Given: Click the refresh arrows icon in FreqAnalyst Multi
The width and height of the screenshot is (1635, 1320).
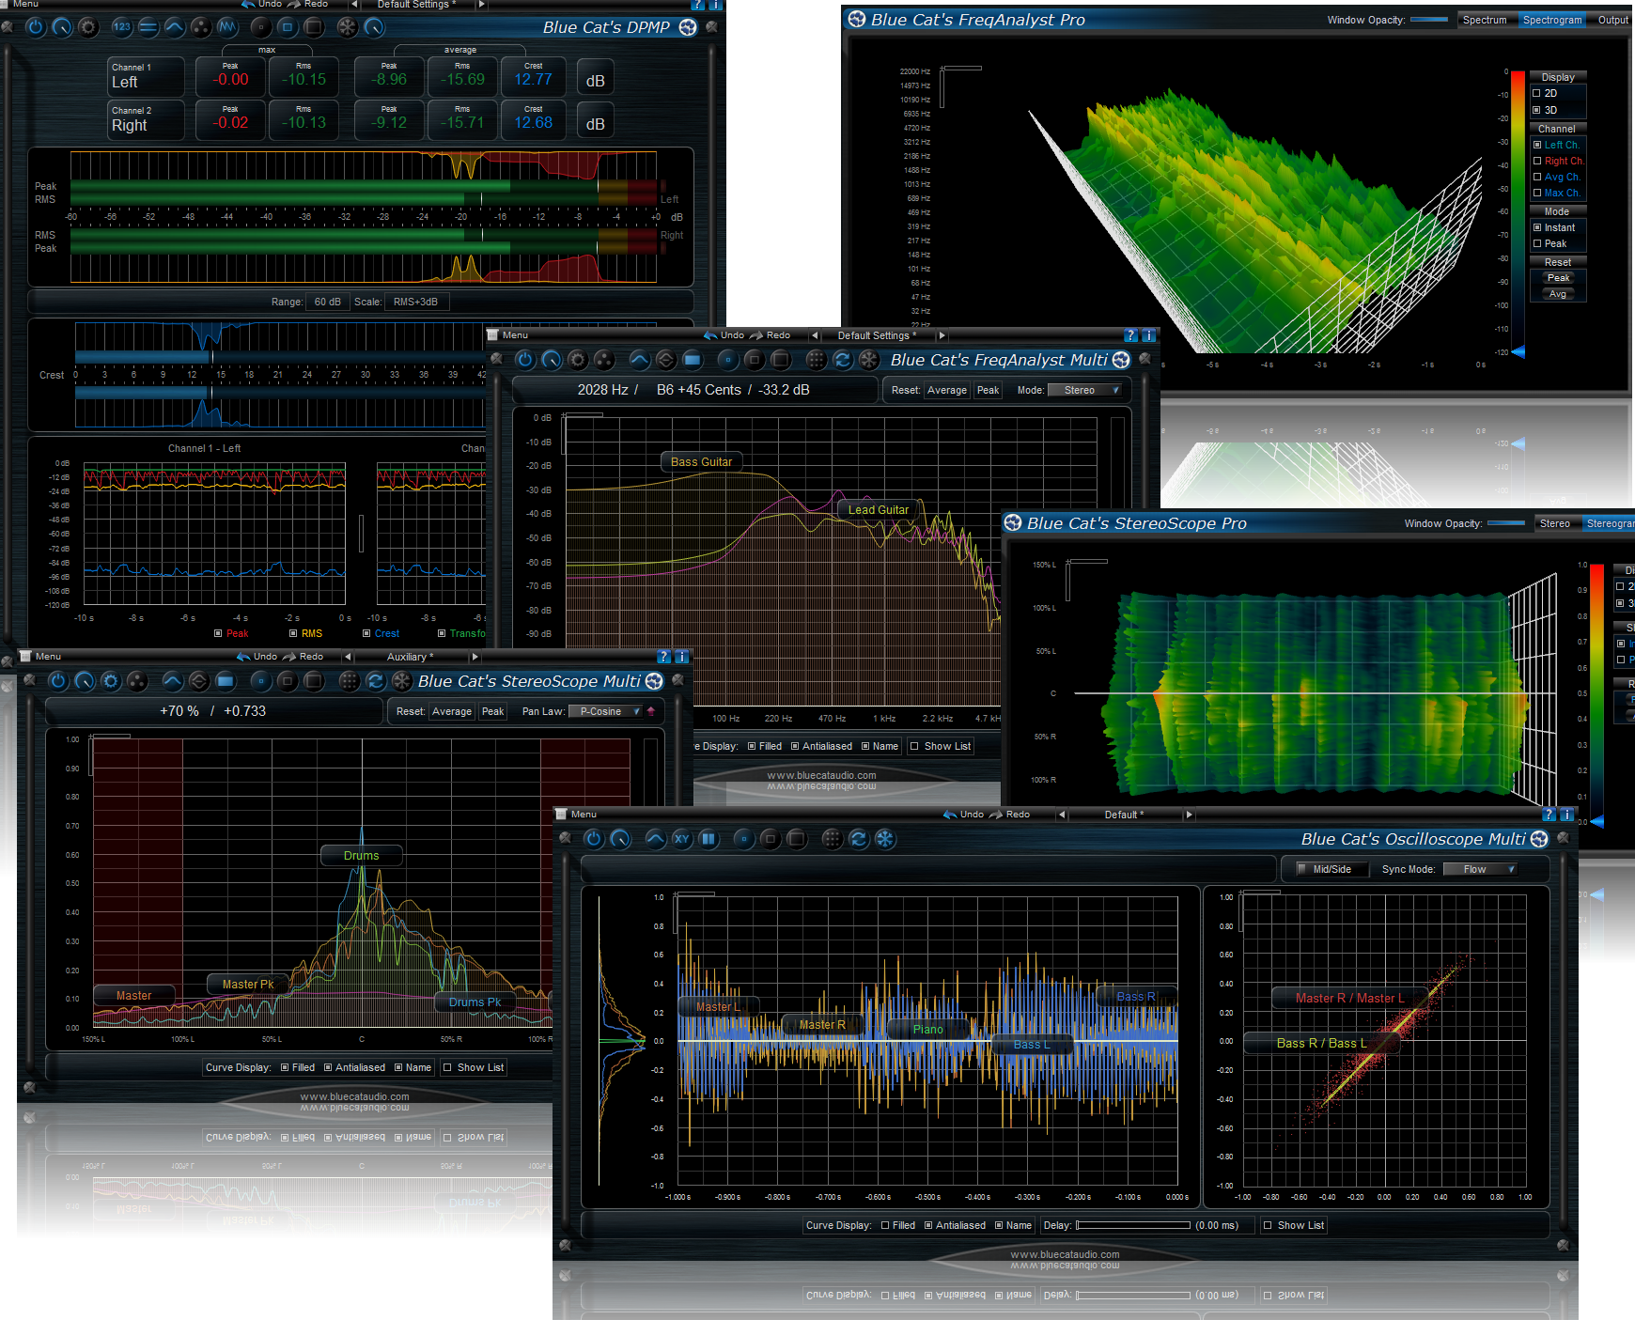Looking at the screenshot, I should tap(843, 360).
